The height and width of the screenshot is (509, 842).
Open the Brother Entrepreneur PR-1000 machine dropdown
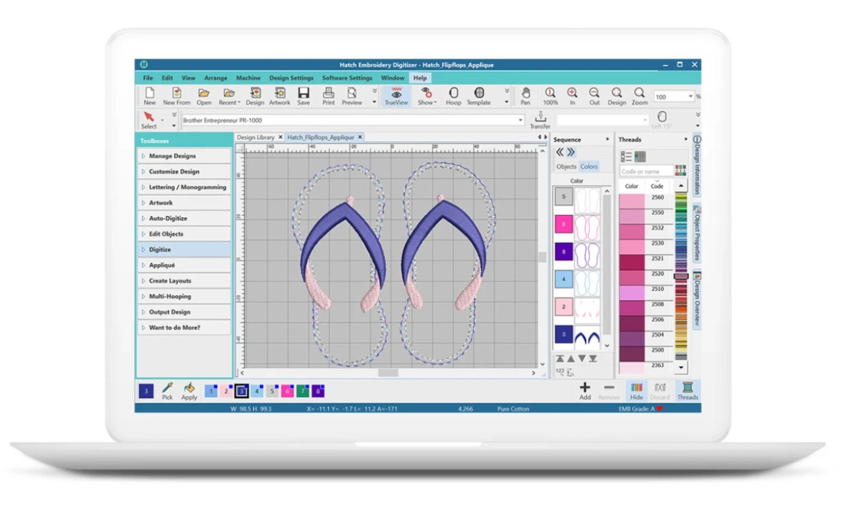[520, 121]
